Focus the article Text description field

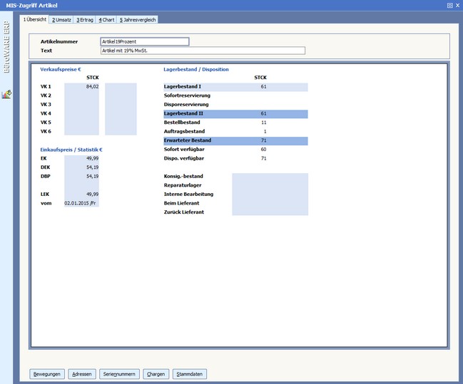[x=202, y=51]
